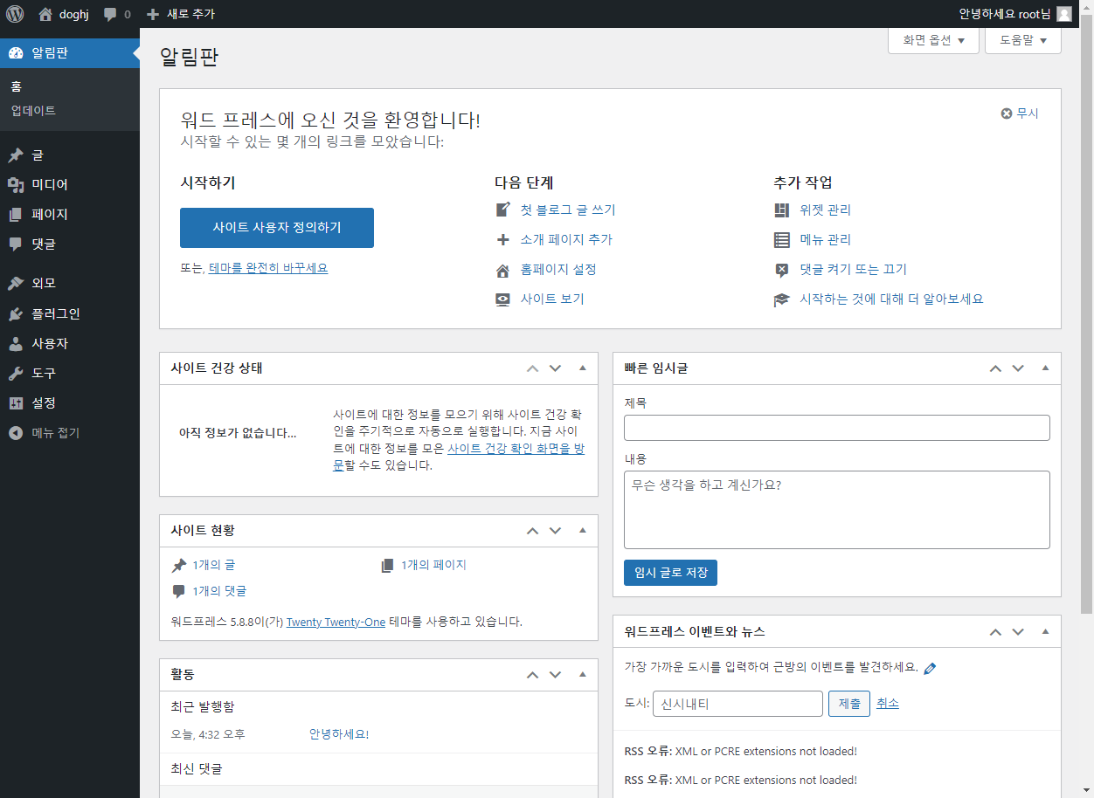This screenshot has height=798, width=1094.
Task: Click 1개의 글 link
Action: [213, 565]
